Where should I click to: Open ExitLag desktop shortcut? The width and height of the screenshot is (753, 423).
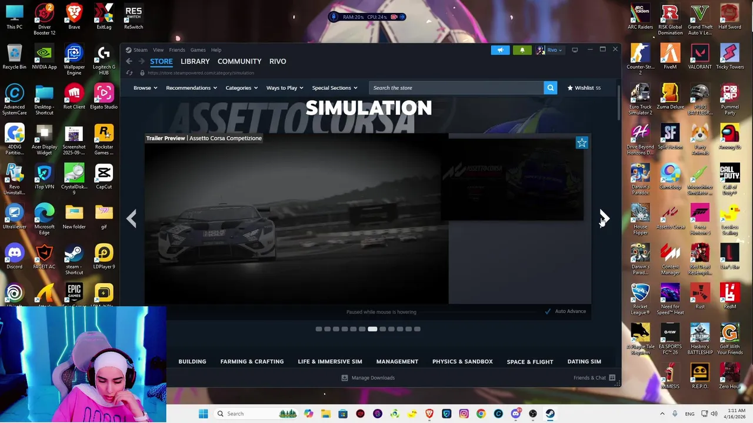pos(104,17)
